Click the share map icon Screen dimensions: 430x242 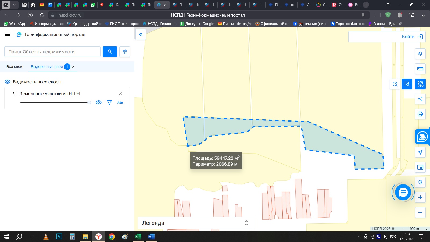coord(420,99)
